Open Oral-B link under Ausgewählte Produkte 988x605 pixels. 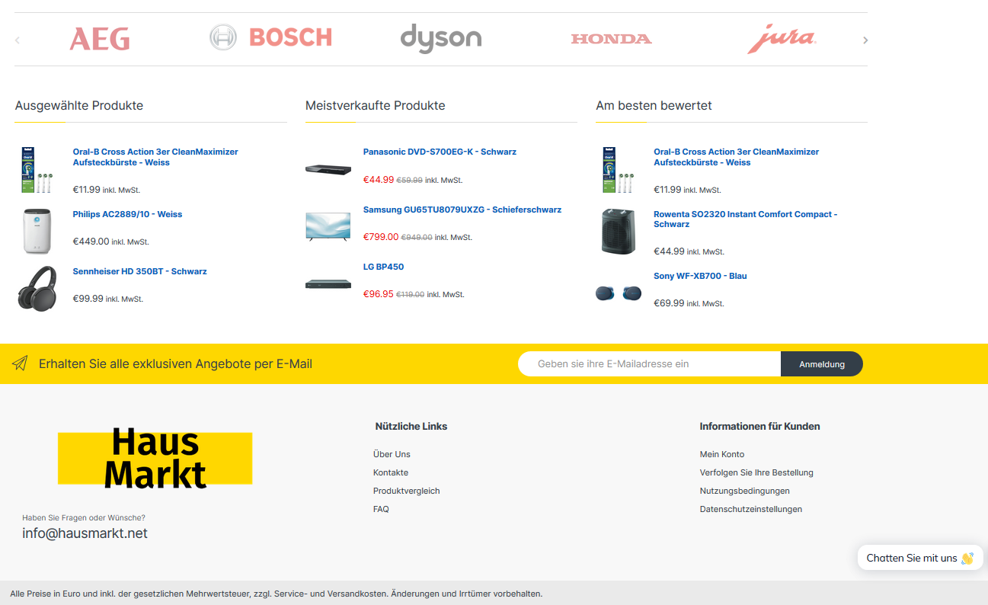(x=155, y=157)
